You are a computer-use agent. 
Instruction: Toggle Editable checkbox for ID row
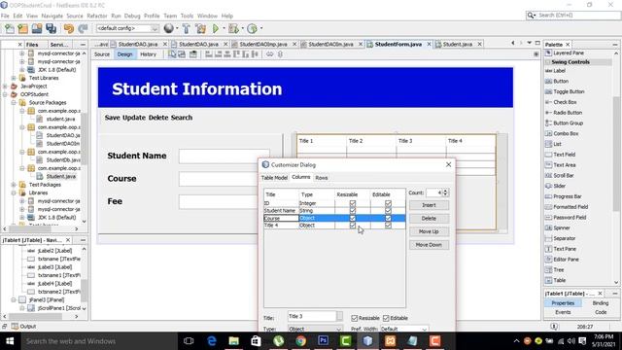[388, 203]
